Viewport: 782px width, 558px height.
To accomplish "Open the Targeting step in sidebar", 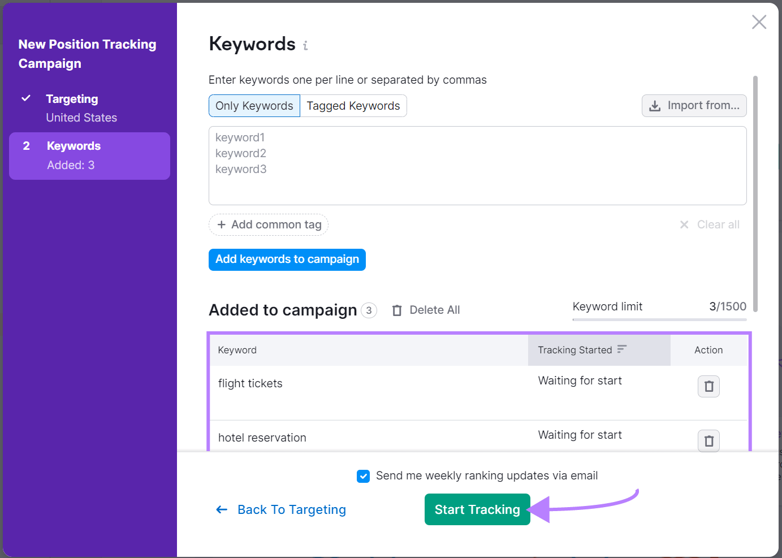I will click(89, 108).
